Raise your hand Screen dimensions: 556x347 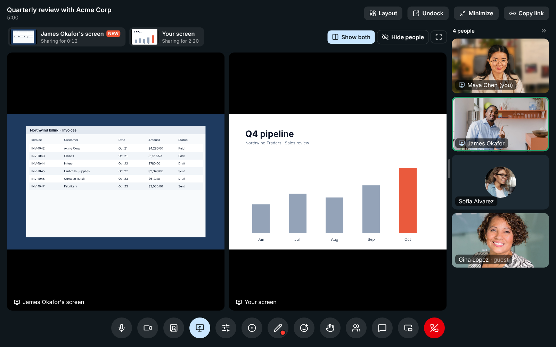(330, 328)
